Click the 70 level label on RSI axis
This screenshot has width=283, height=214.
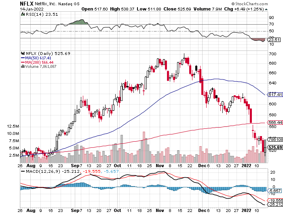coord(271,24)
